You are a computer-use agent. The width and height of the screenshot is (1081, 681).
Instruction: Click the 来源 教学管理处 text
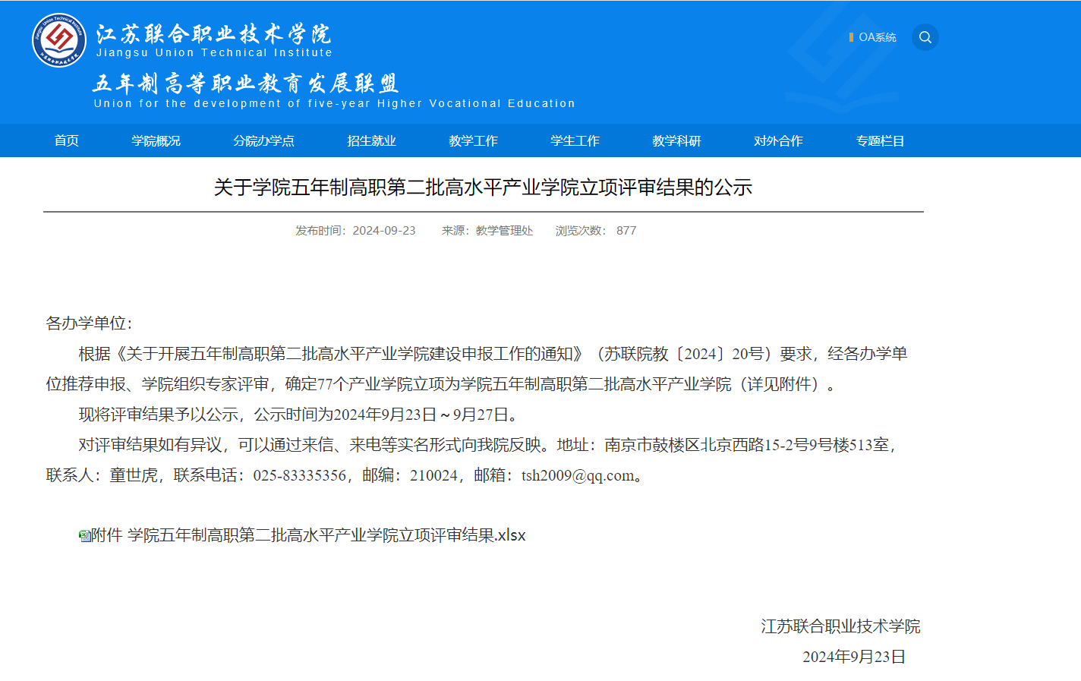point(487,231)
